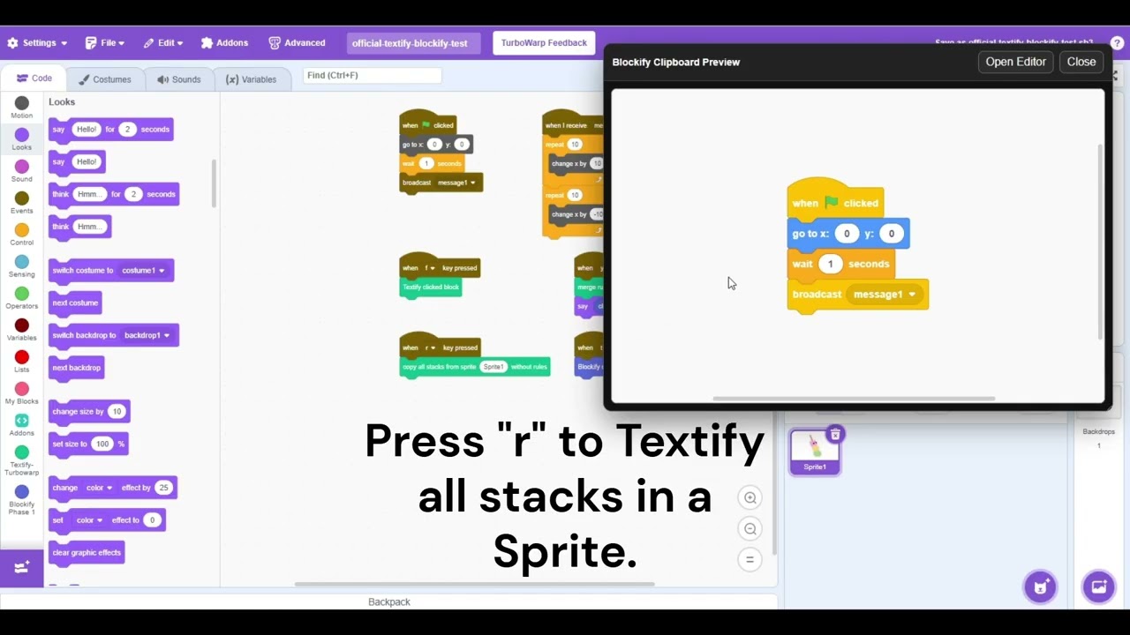
Task: Click the preview panel horizontal scrollbar
Action: pos(855,399)
